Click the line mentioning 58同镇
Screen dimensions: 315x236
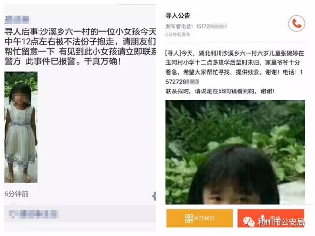point(220,91)
